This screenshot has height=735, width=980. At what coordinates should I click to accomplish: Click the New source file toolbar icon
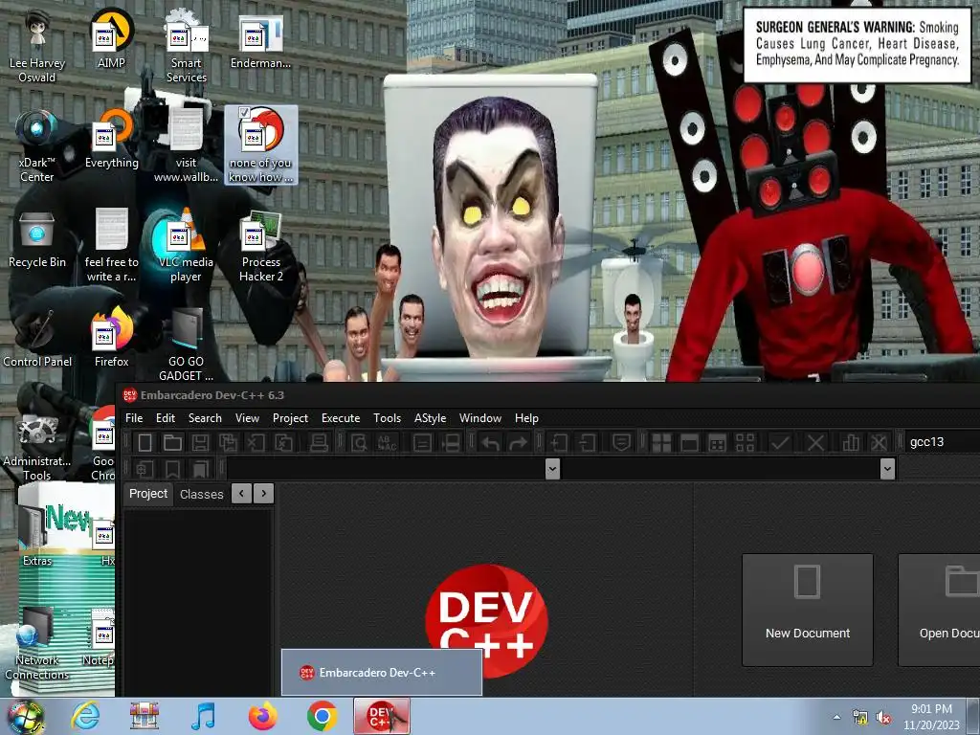tap(145, 442)
